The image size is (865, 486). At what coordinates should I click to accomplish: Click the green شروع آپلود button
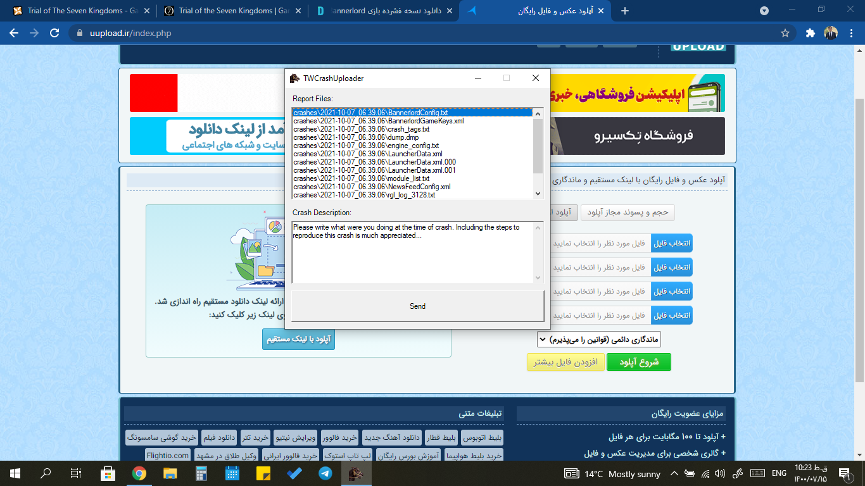638,362
